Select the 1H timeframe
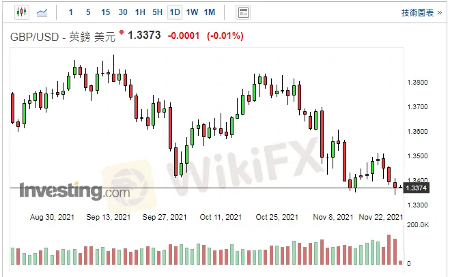The width and height of the screenshot is (450, 277). tap(140, 12)
